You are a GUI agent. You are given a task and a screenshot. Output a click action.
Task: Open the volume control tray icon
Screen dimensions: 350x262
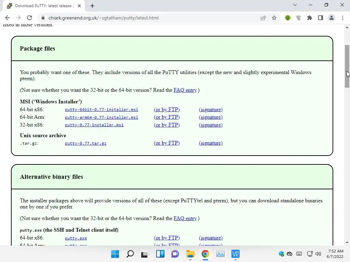click(318, 254)
